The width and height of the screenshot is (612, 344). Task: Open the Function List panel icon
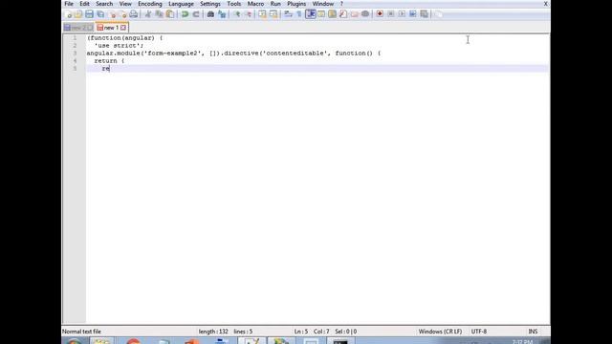(343, 14)
